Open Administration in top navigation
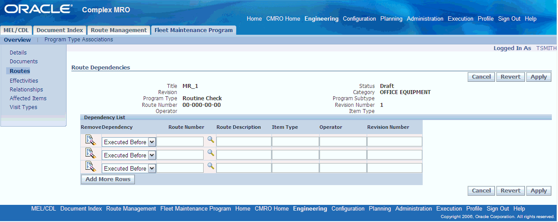Screen dimensions: 558x222 pyautogui.click(x=425, y=19)
